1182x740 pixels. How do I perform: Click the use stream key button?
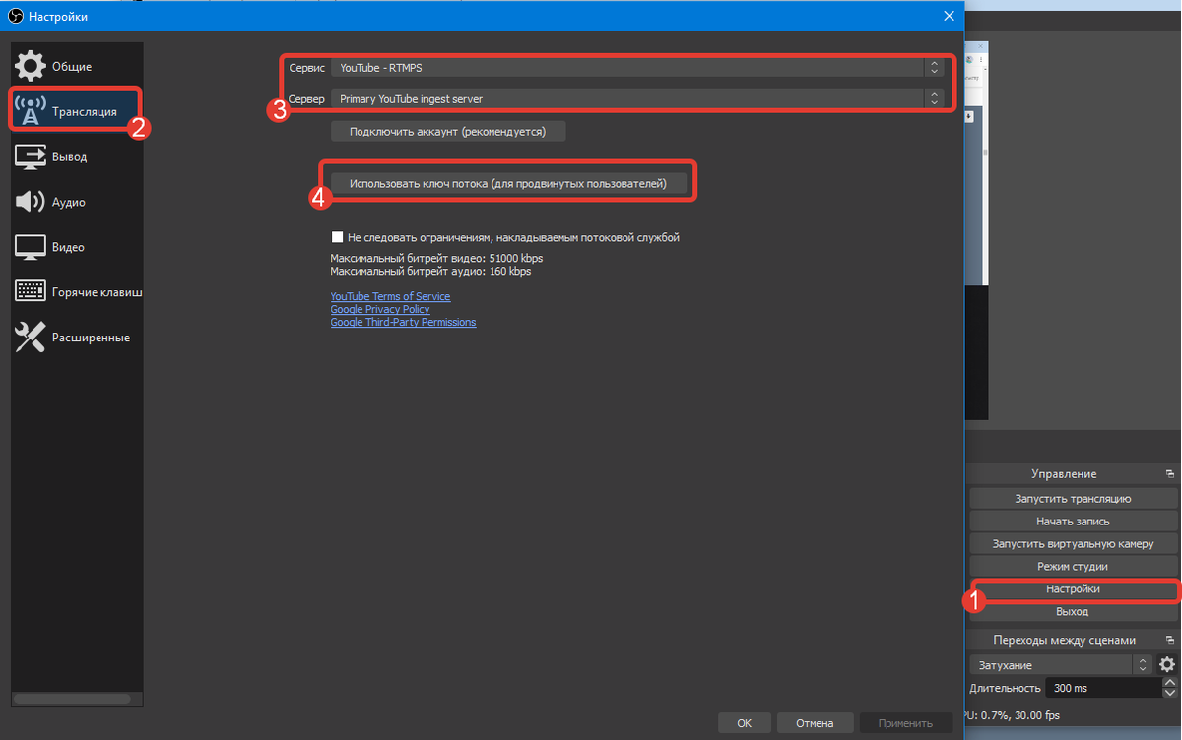point(507,183)
